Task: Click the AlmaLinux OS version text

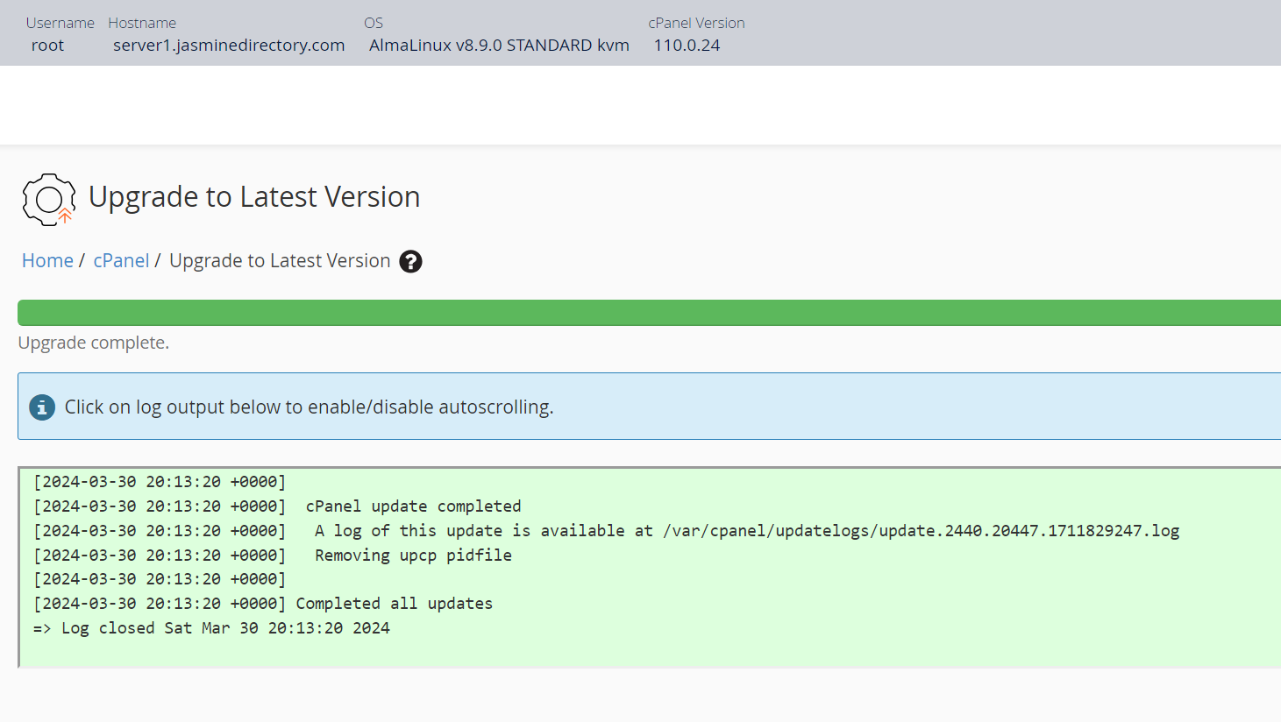Action: pyautogui.click(x=499, y=46)
